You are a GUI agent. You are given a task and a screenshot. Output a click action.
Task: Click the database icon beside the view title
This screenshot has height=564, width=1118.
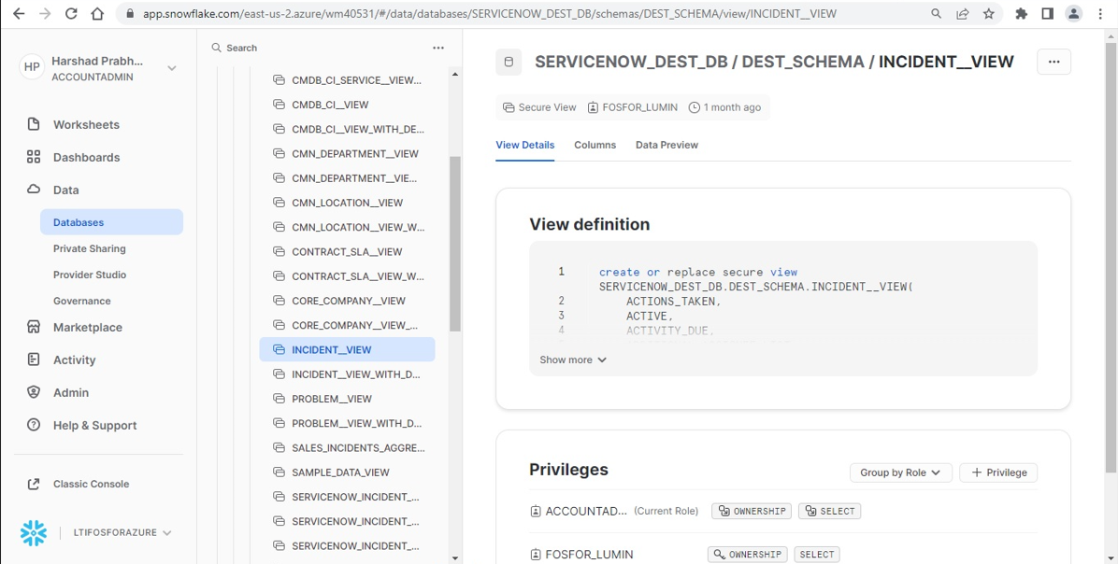tap(509, 62)
